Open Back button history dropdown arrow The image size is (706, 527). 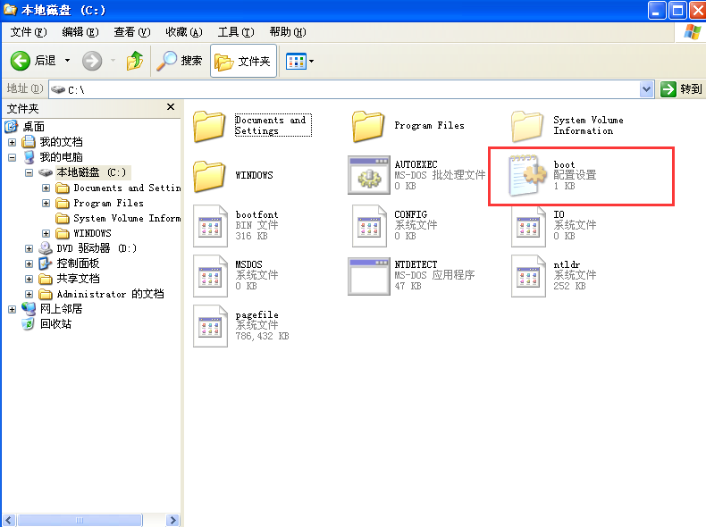point(67,61)
